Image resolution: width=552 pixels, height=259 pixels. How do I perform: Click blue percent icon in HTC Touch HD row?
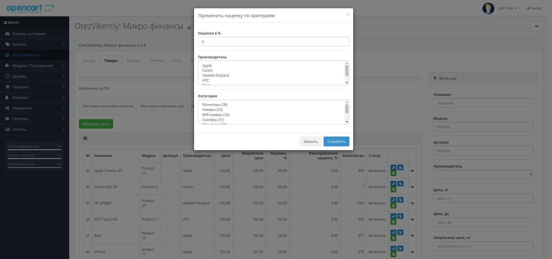400,216
